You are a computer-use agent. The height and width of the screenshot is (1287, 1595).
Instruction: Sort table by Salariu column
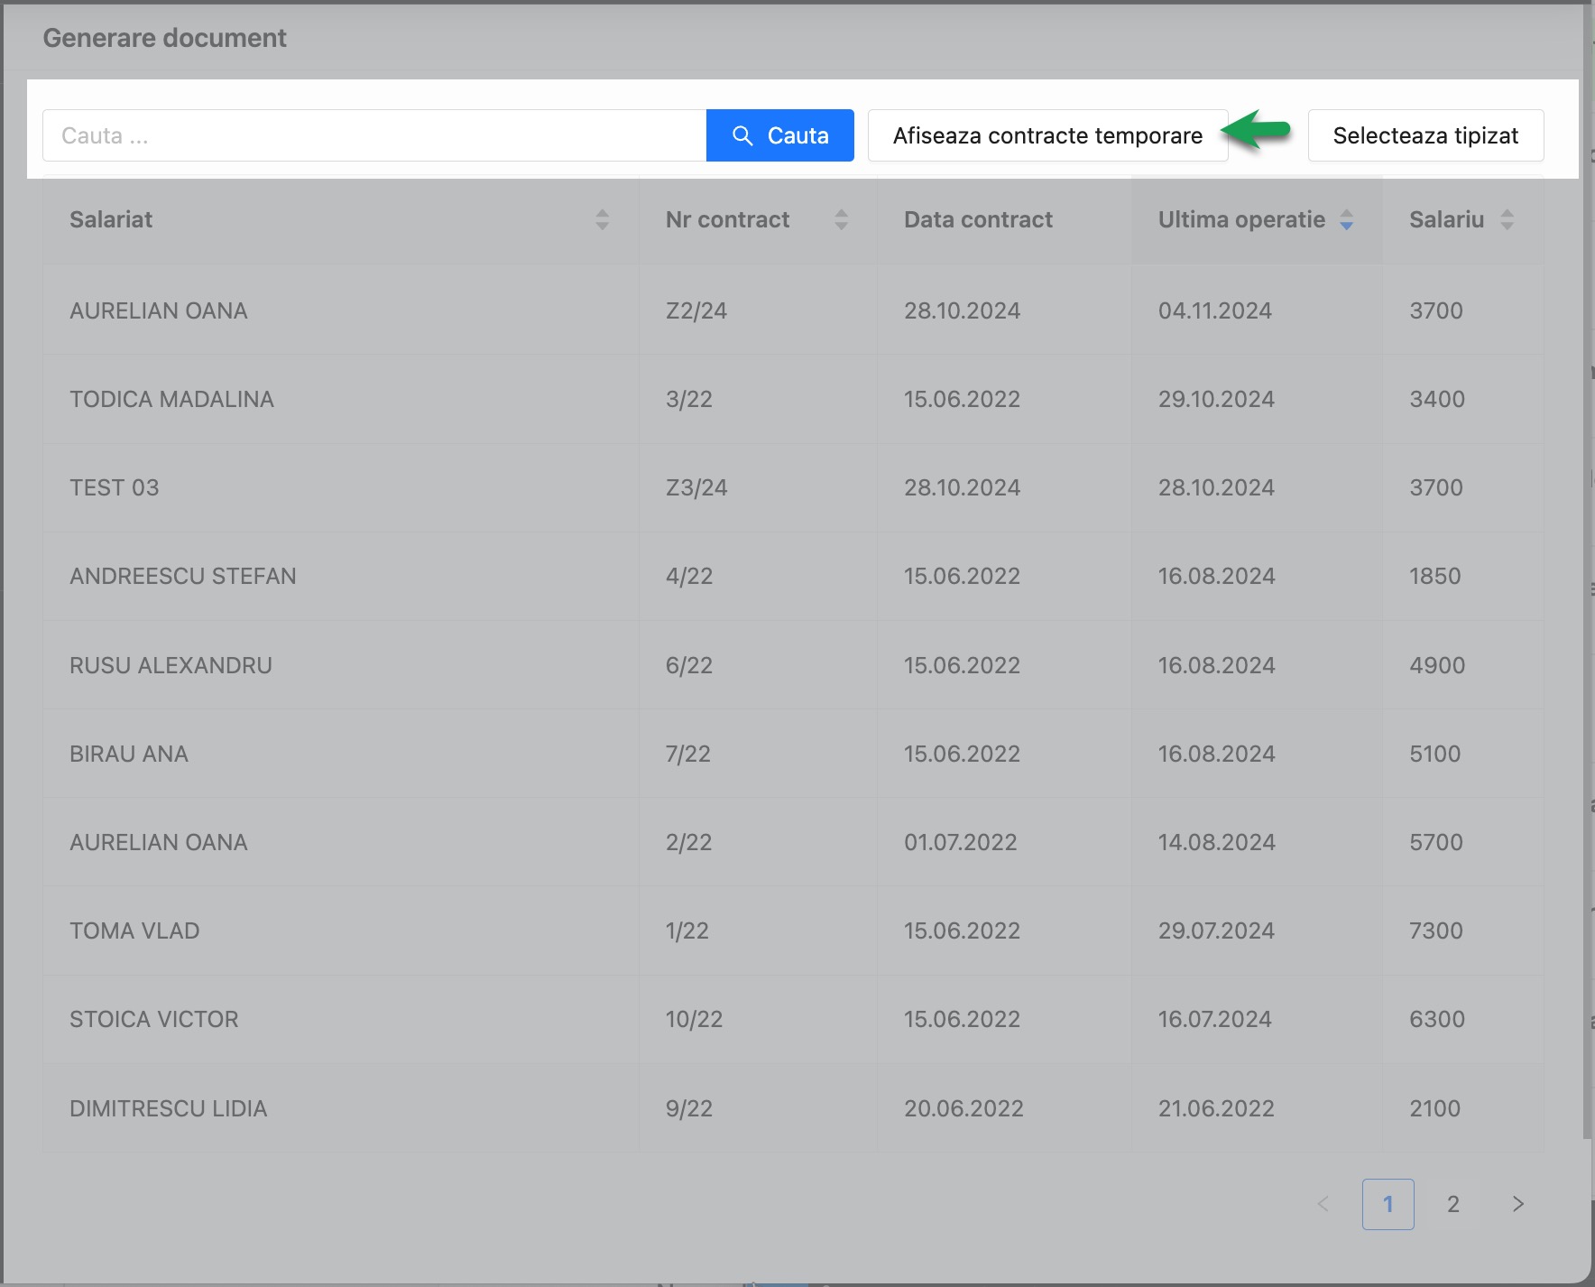pyautogui.click(x=1507, y=219)
